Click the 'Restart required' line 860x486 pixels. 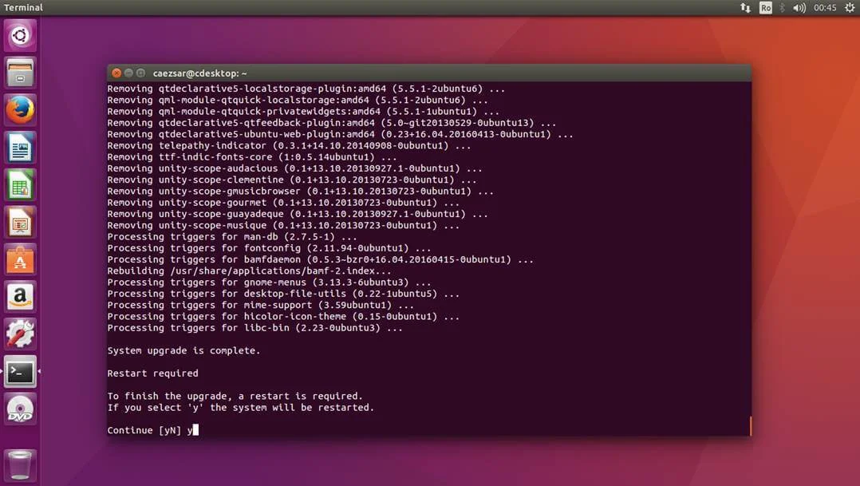(152, 373)
